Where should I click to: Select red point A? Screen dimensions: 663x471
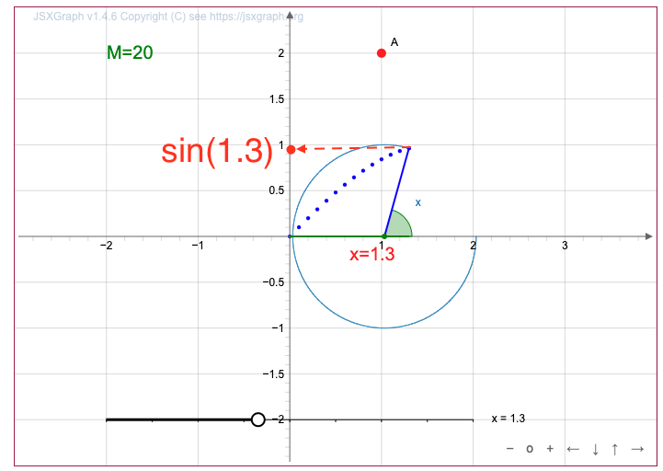(382, 53)
